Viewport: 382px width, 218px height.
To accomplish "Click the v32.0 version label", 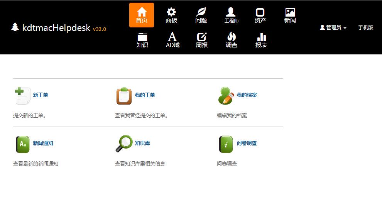I will click(100, 29).
